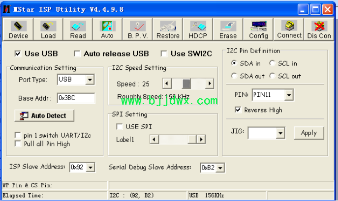Select the SCL out radio button
Screen dimensions: 338x201
[x=272, y=76]
